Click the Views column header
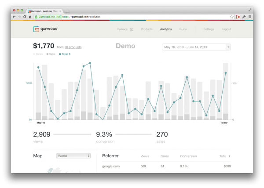Image resolution: width=264 pixels, height=188 pixels. (145, 156)
